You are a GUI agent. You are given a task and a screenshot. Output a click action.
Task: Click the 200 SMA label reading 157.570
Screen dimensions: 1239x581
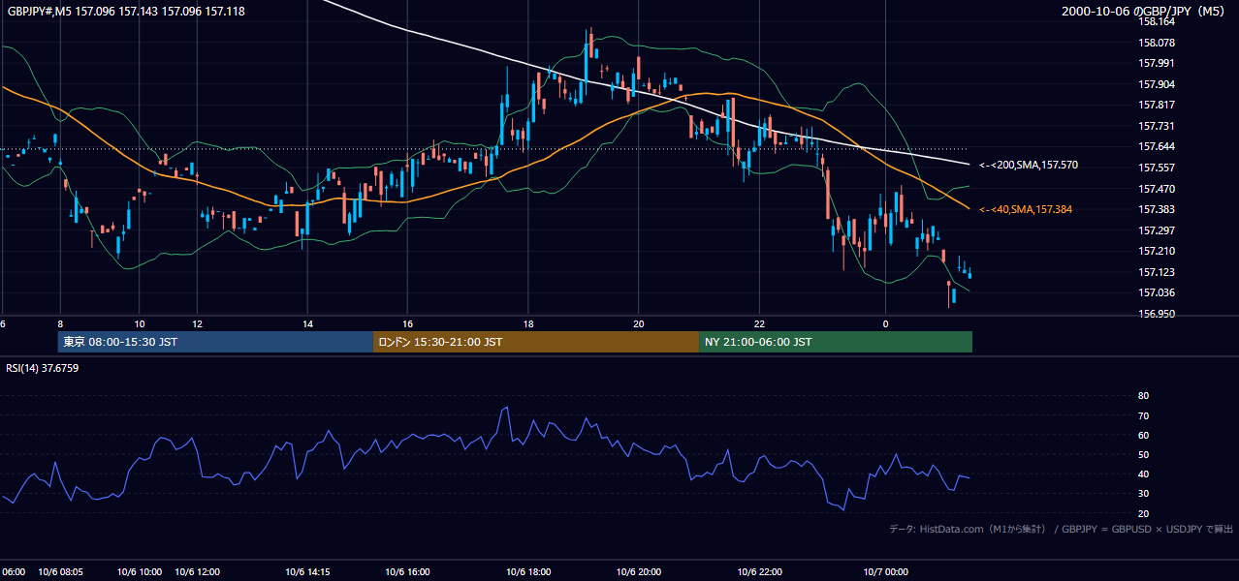pyautogui.click(x=1029, y=166)
